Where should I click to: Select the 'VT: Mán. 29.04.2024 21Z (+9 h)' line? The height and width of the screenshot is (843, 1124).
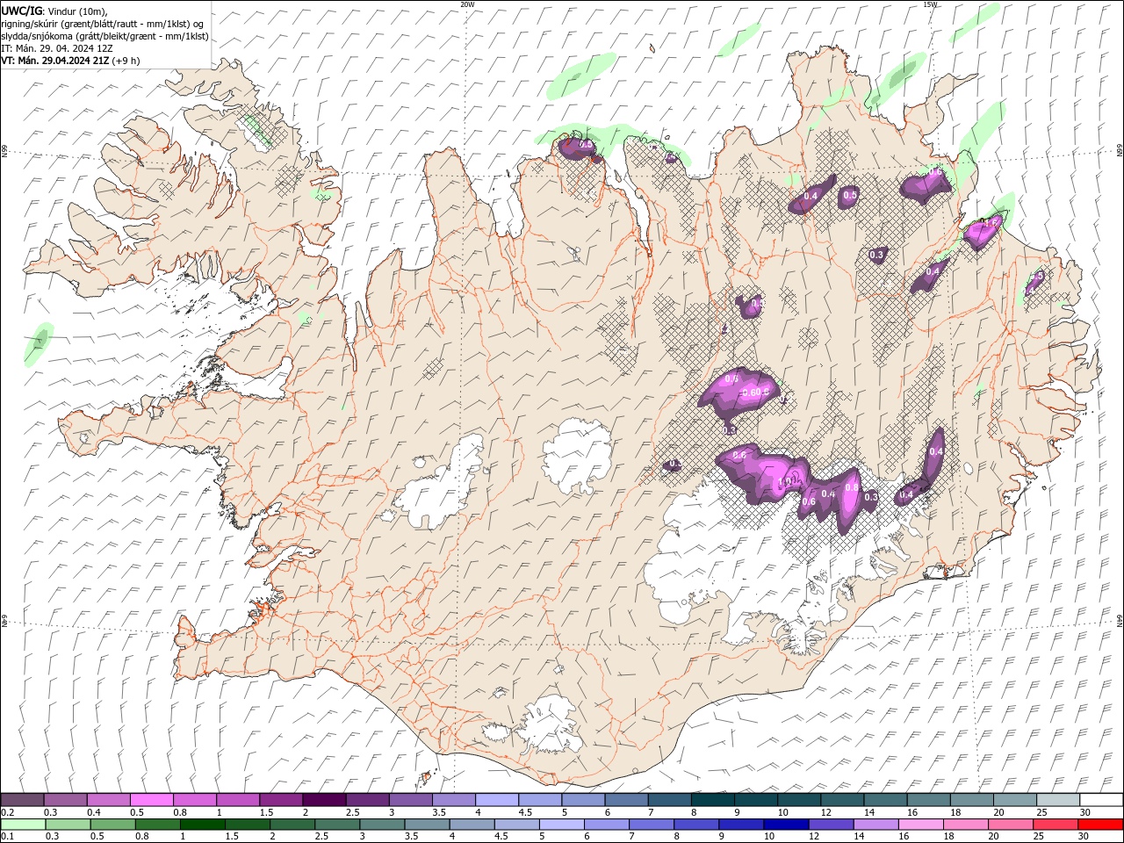point(70,61)
